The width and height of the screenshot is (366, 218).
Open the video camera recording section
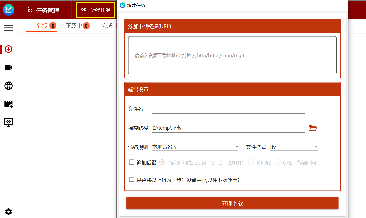coord(8,67)
